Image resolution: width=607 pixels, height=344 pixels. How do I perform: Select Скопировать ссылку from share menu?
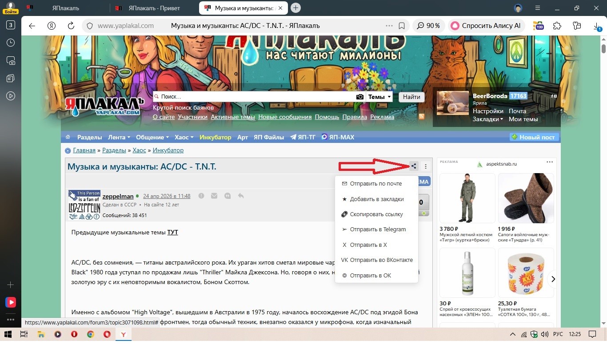(376, 214)
